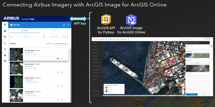Open the clipboard icon in Airbus sidebar
The image size is (215, 107).
click(5, 61)
